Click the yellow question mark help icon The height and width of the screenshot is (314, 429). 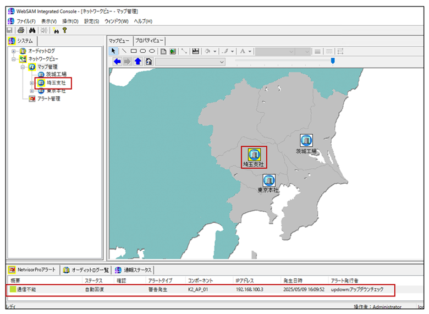coord(65,30)
